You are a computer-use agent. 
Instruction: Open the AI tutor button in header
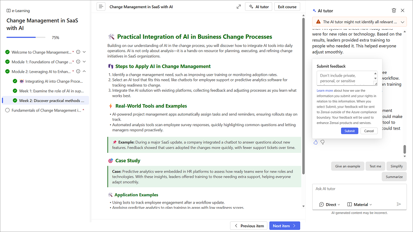click(259, 6)
